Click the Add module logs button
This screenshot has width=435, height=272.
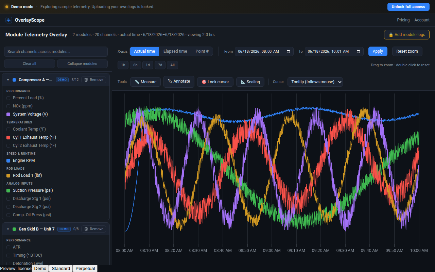click(407, 35)
